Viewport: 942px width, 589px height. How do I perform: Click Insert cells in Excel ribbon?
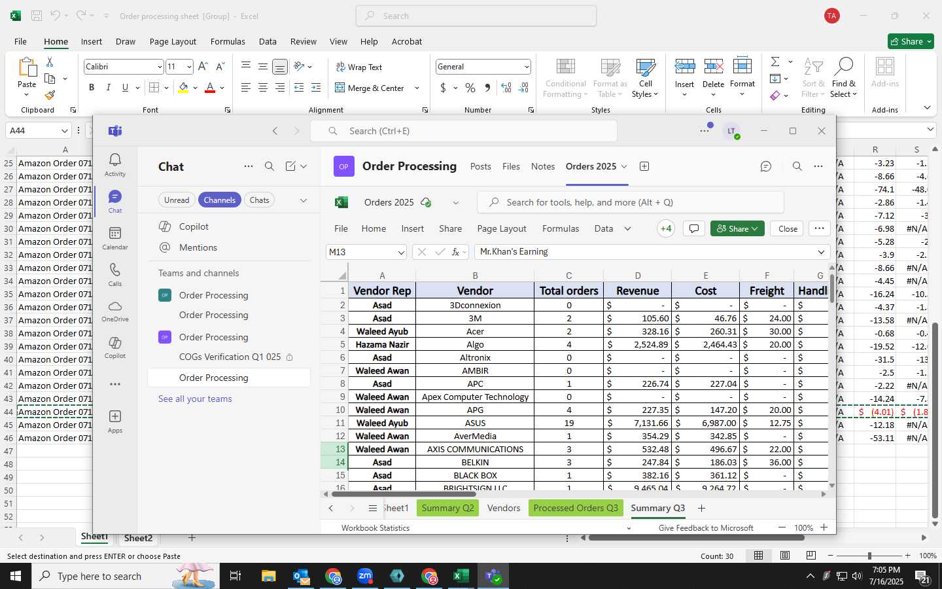tap(685, 77)
